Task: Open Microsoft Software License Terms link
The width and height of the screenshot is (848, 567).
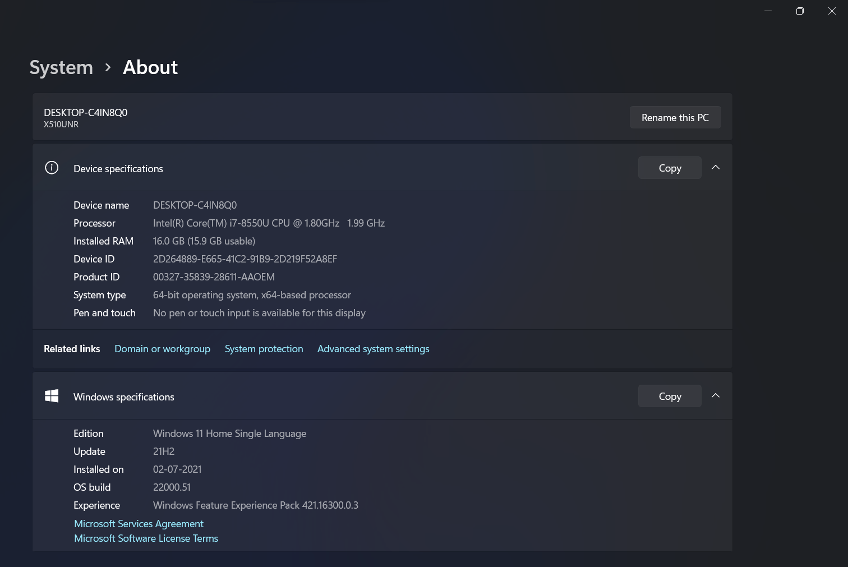Action: 146,538
